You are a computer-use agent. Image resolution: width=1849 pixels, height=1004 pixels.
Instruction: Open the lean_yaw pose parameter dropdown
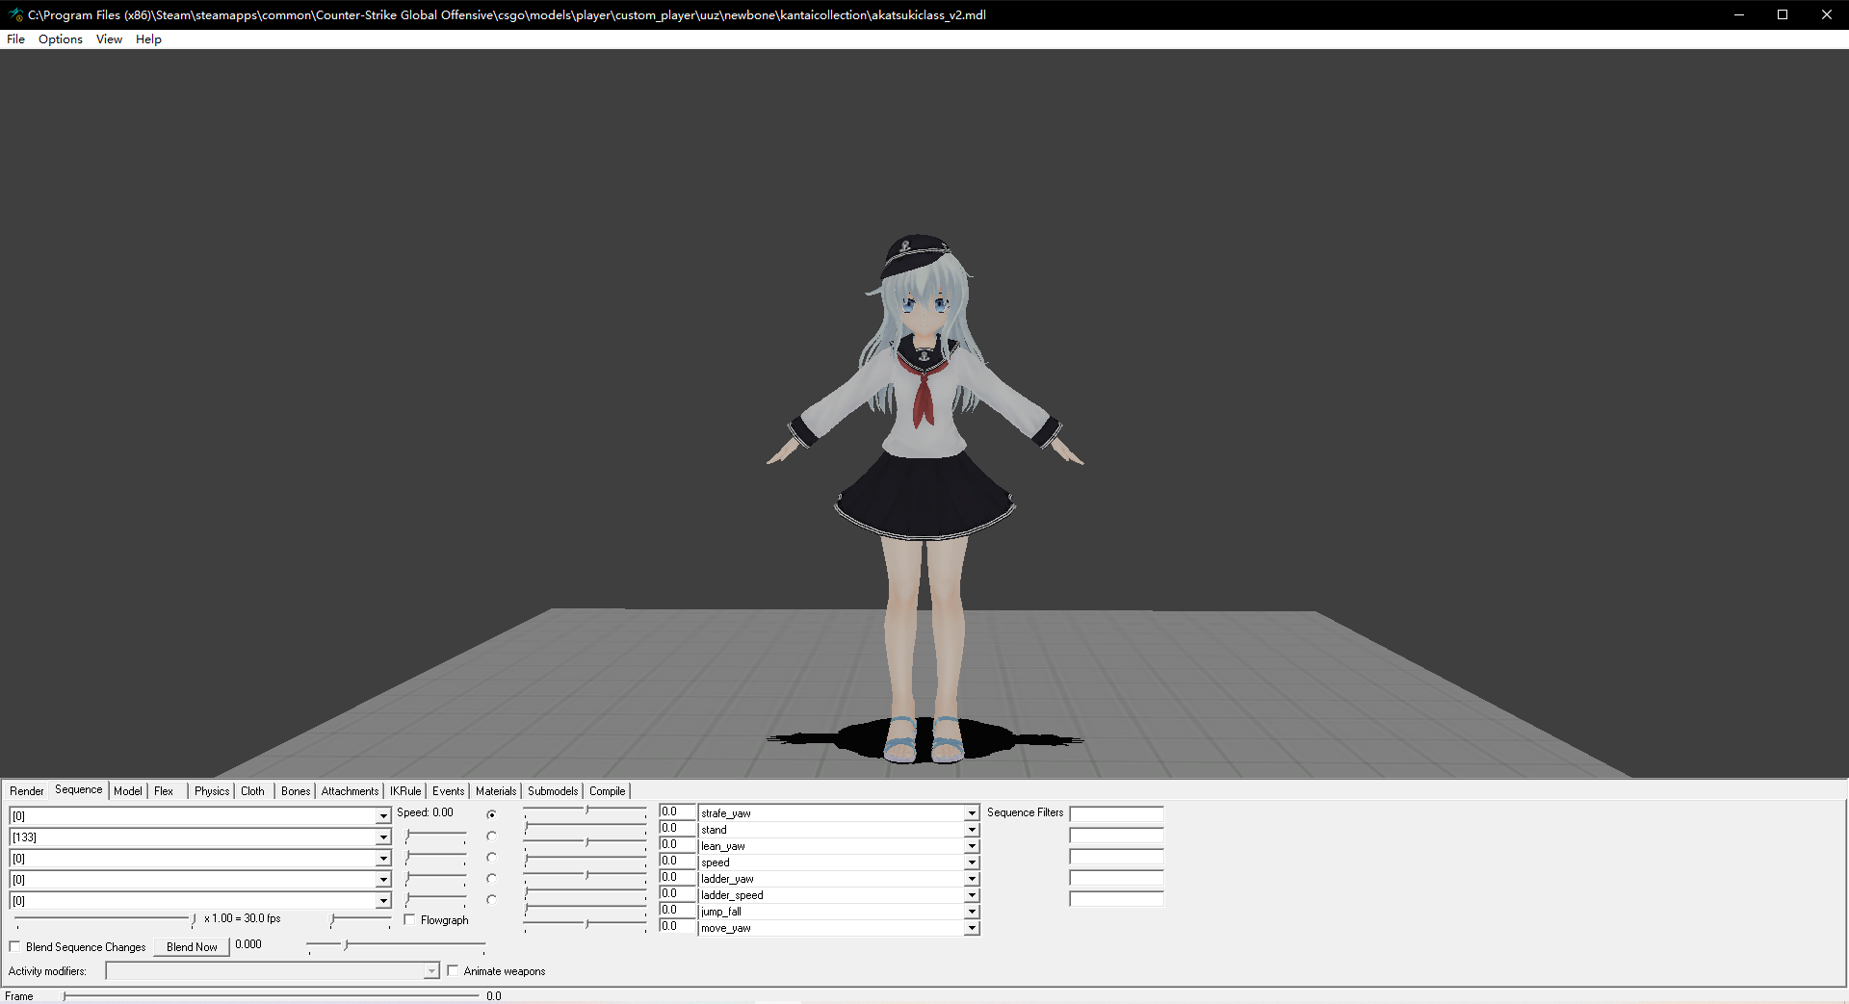pos(972,846)
